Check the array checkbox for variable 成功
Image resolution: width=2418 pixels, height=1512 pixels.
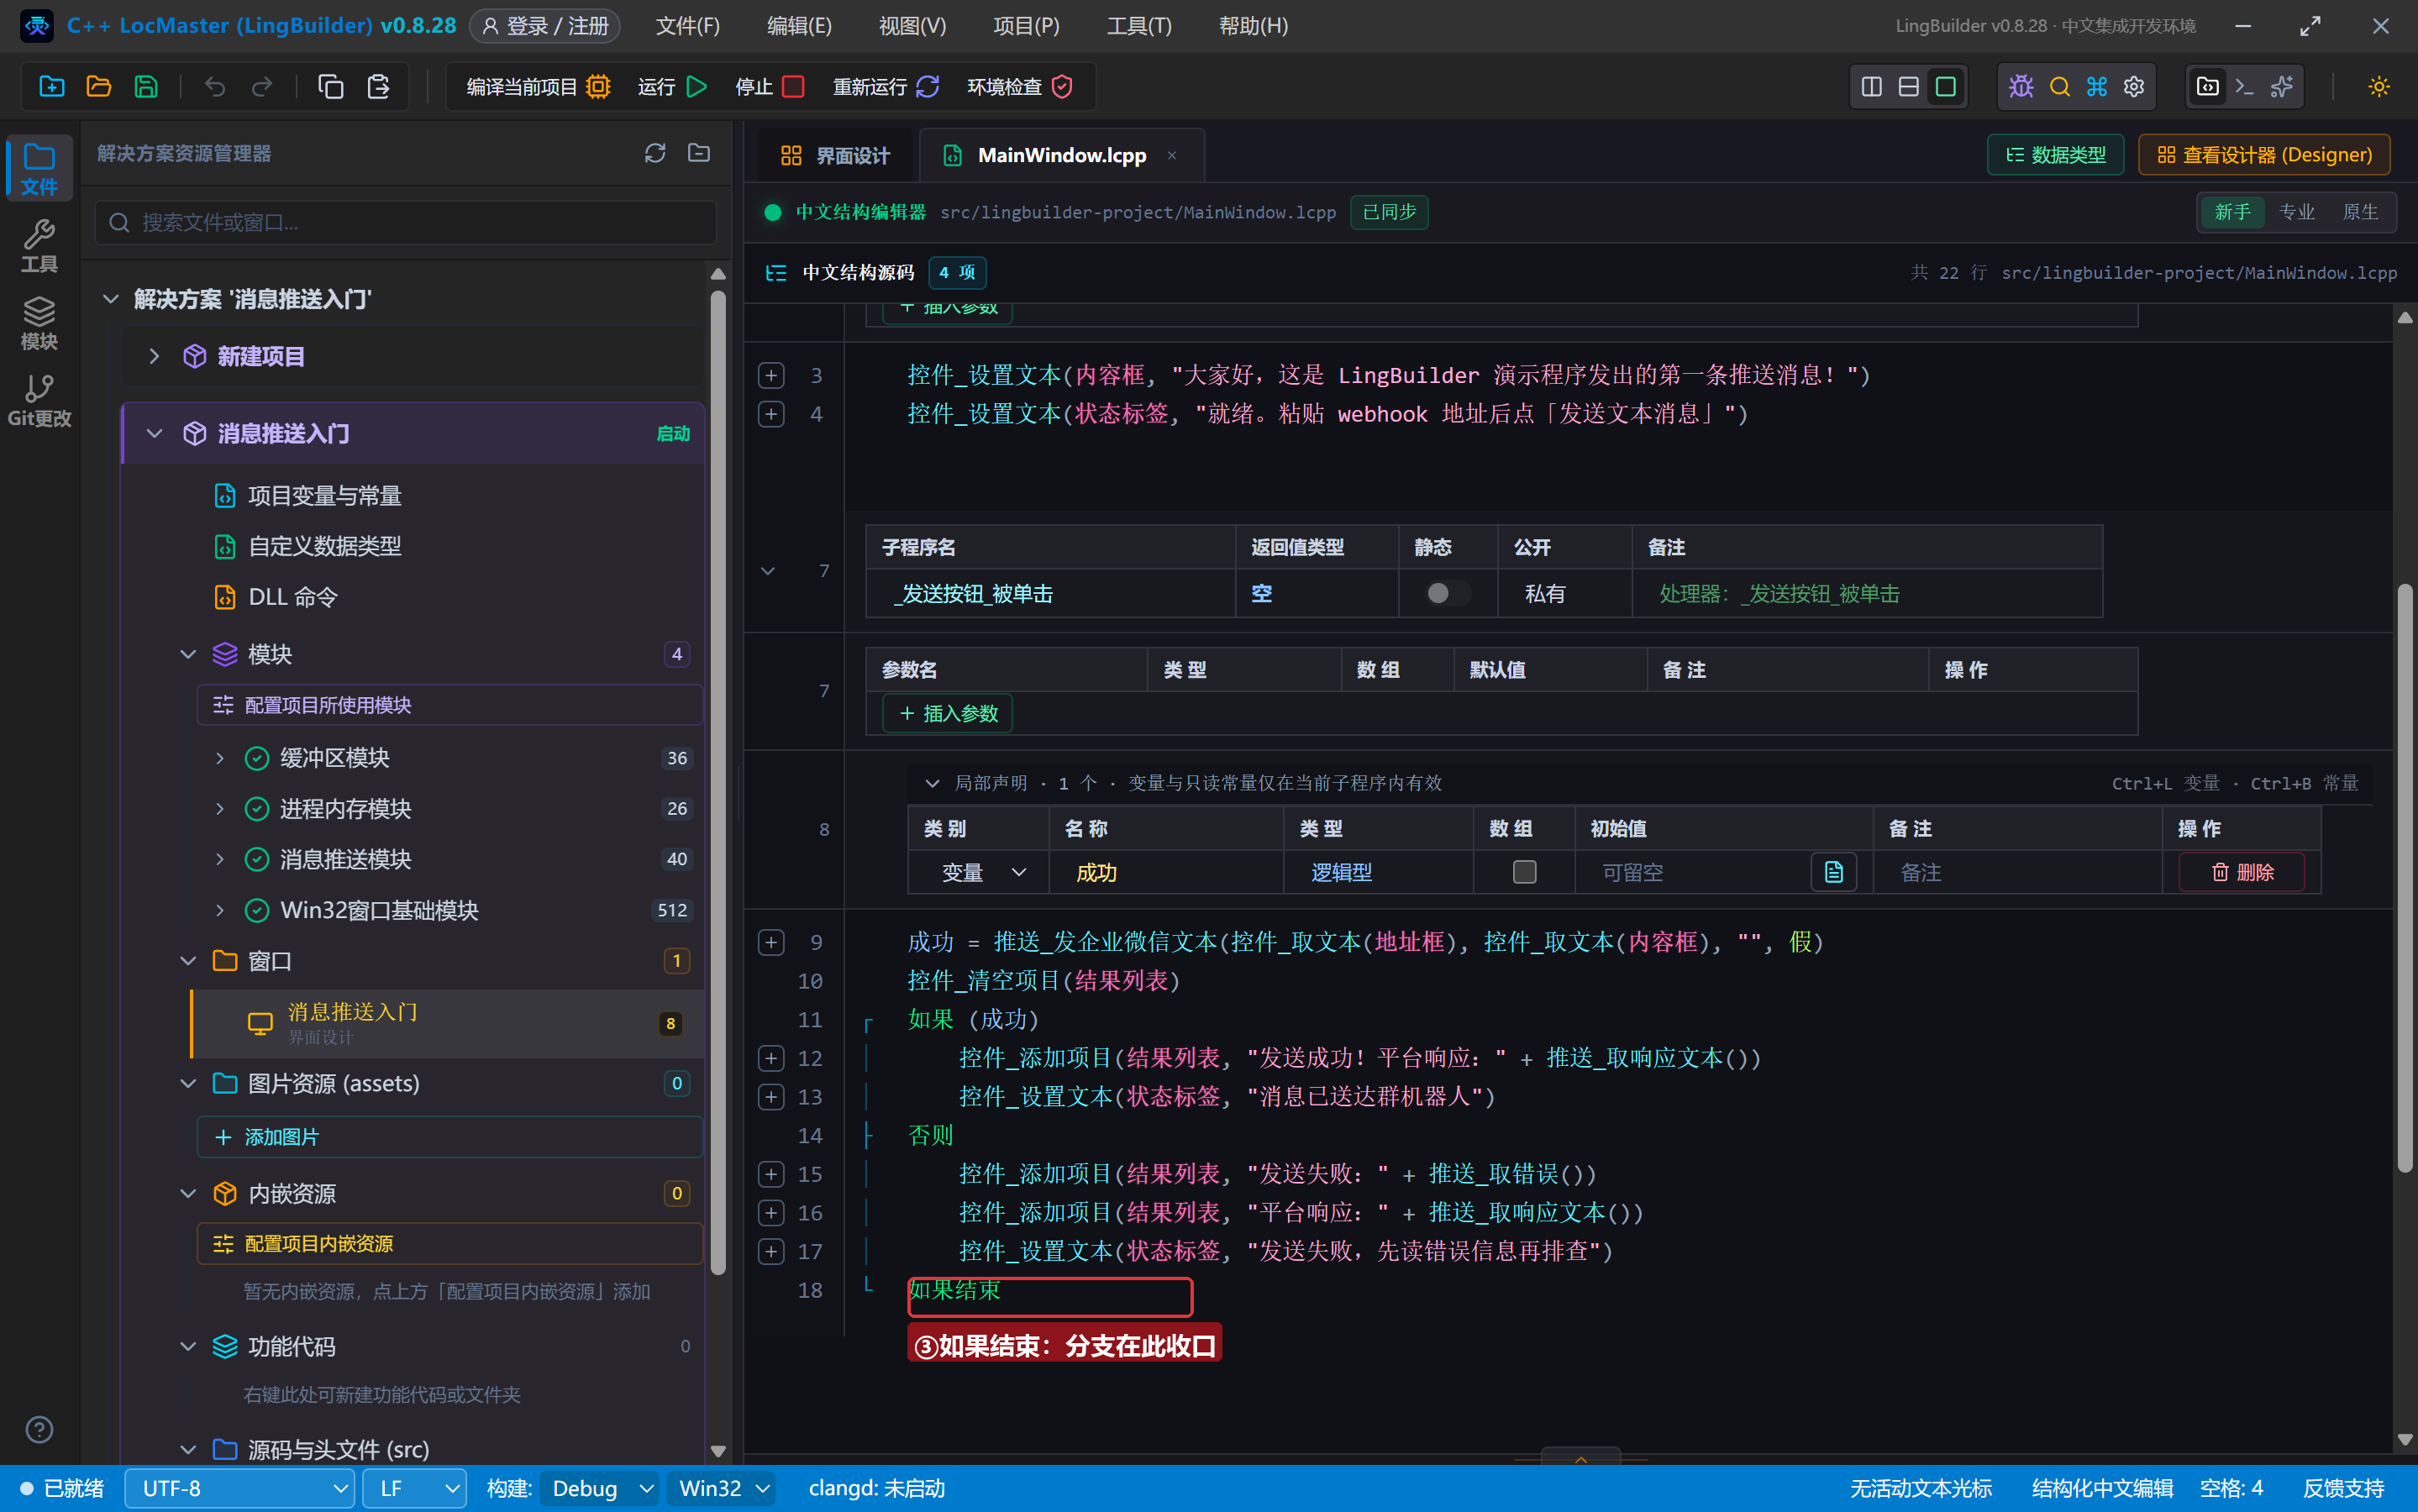click(x=1524, y=872)
